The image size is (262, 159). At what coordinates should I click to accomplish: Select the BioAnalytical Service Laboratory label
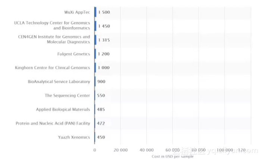[59, 82]
